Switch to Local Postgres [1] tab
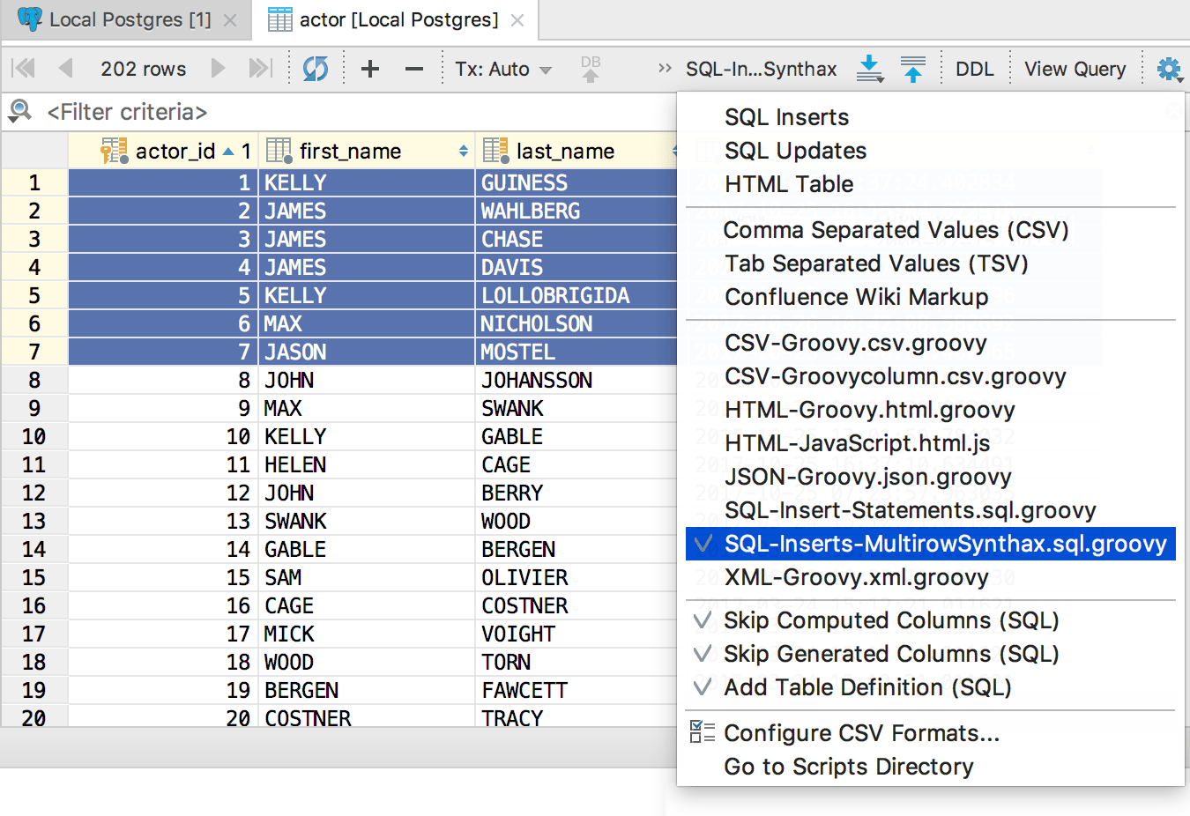The width and height of the screenshot is (1190, 816). [130, 19]
